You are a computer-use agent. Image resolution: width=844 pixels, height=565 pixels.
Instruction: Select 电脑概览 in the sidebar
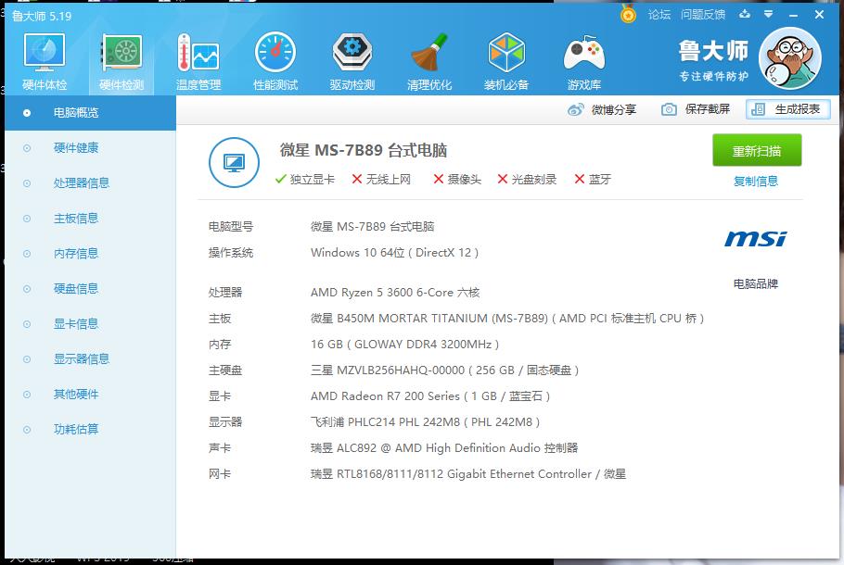click(x=91, y=113)
